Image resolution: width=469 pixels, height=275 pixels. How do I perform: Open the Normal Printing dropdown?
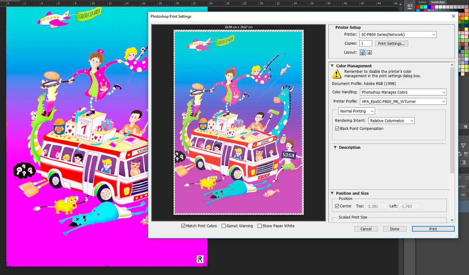coord(356,111)
